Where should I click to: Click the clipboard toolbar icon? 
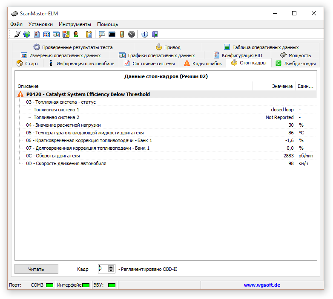coord(89,34)
